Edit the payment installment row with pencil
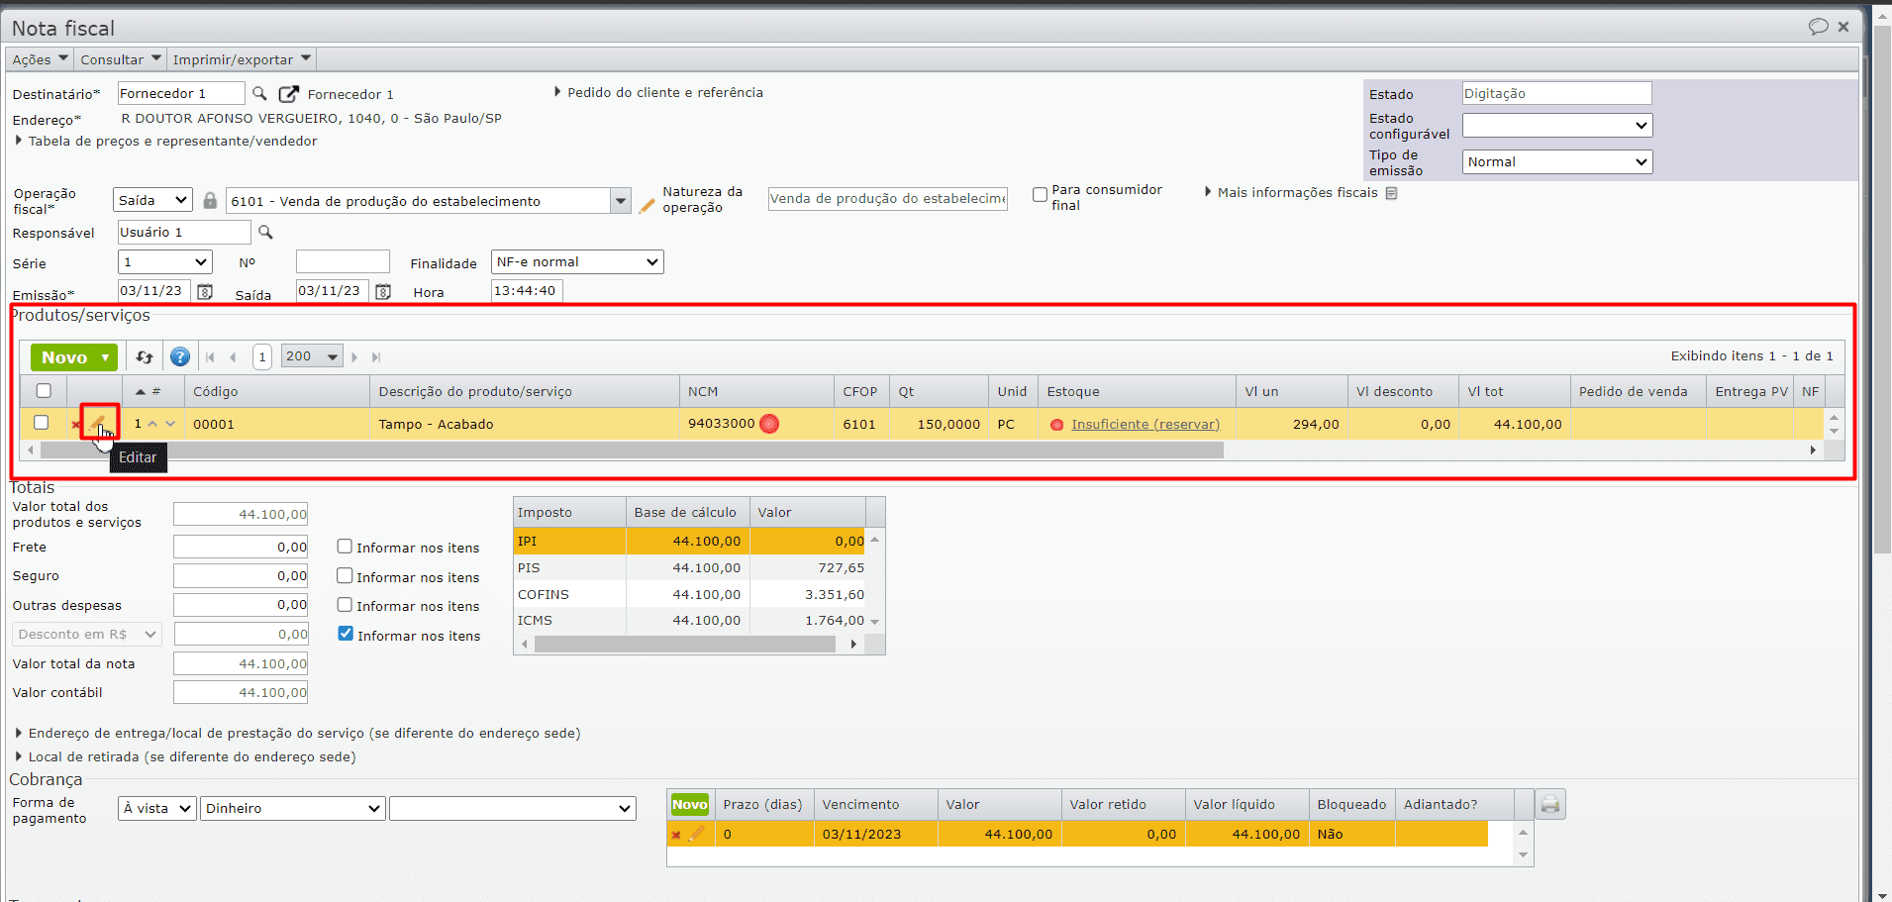The image size is (1892, 902). coord(697,834)
